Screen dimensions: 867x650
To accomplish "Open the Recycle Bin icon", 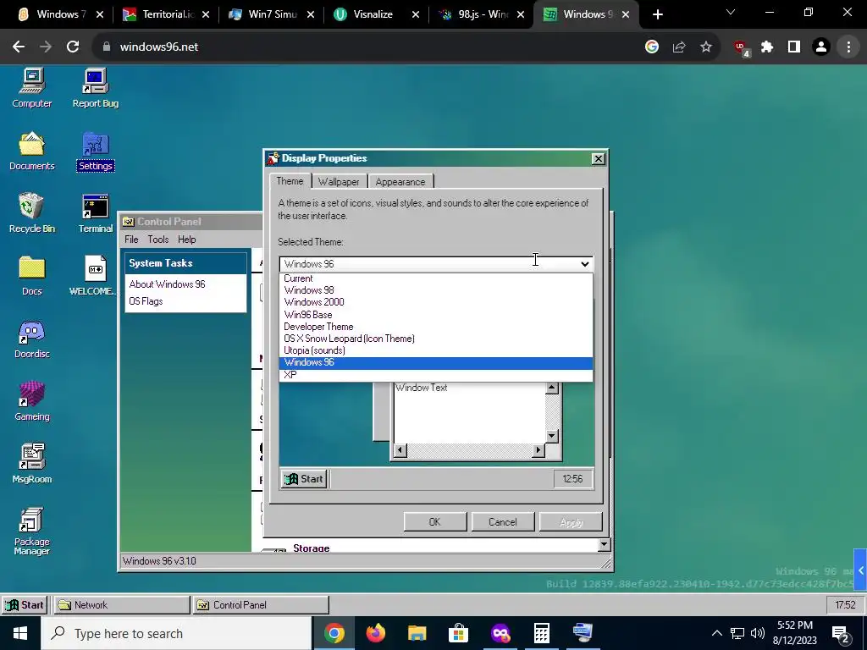I will [x=31, y=213].
